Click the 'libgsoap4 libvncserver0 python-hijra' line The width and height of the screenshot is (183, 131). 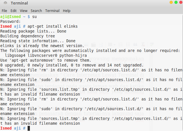pyautogui.click(x=46, y=55)
